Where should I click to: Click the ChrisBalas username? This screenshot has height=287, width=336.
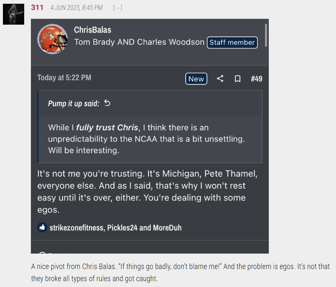(x=93, y=30)
